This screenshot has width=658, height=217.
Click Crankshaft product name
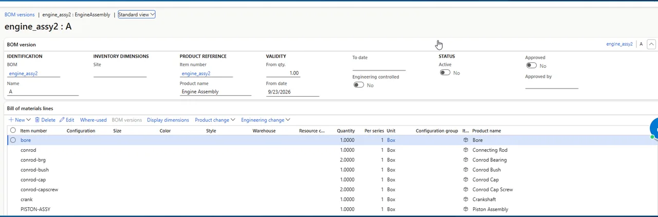click(x=484, y=199)
